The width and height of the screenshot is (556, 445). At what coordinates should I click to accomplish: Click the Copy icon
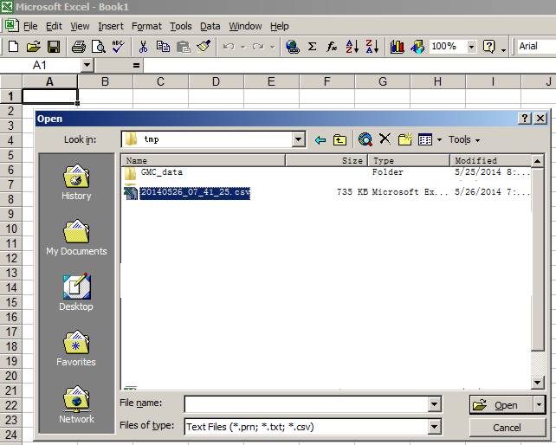pyautogui.click(x=163, y=47)
